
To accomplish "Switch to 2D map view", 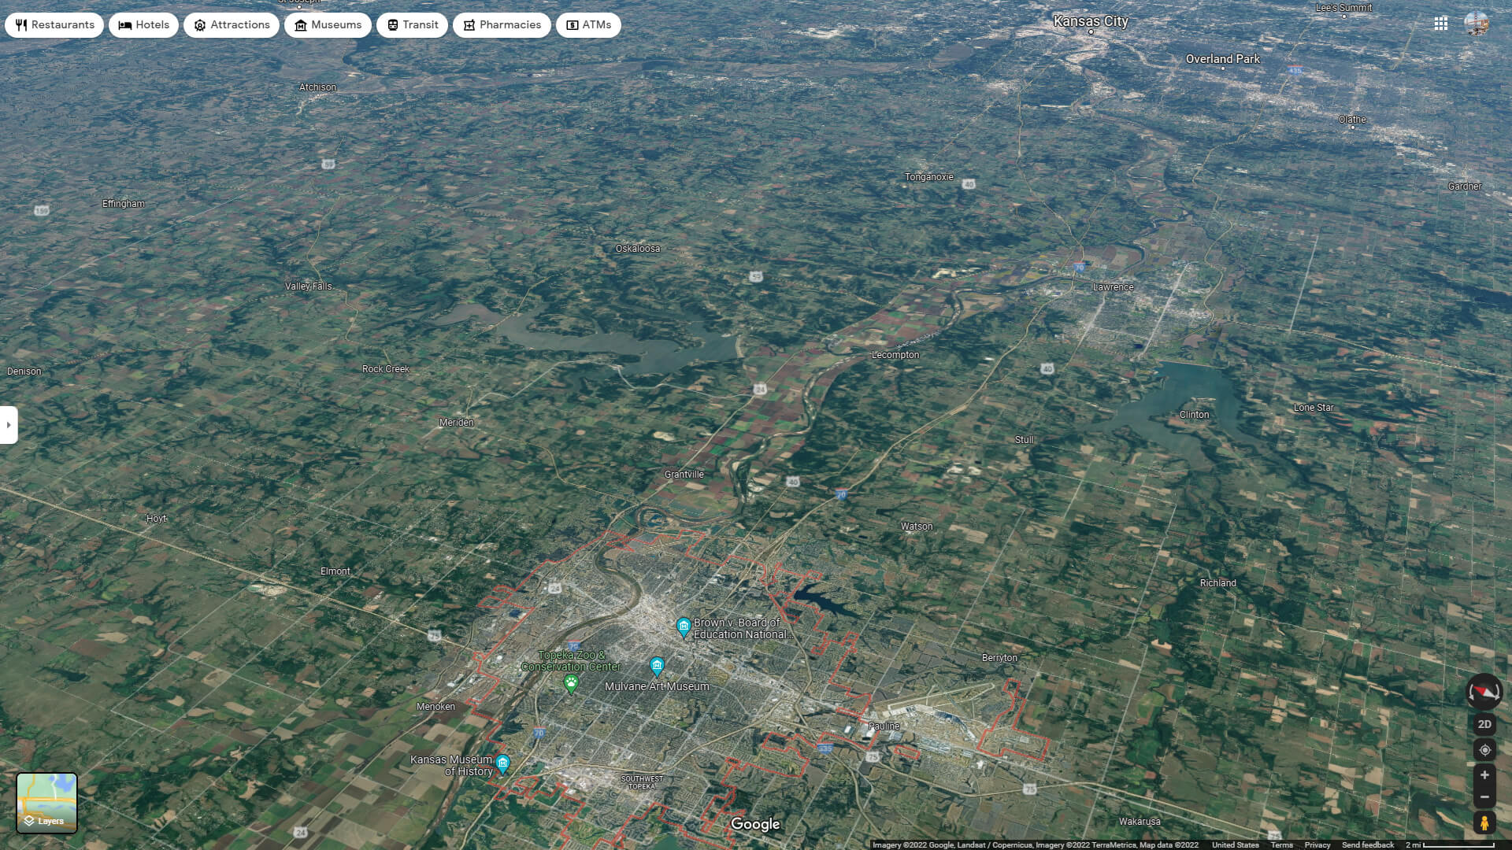I will click(1484, 724).
